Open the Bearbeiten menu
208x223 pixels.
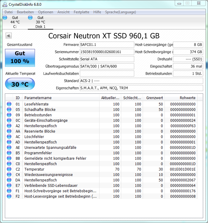(x=25, y=12)
